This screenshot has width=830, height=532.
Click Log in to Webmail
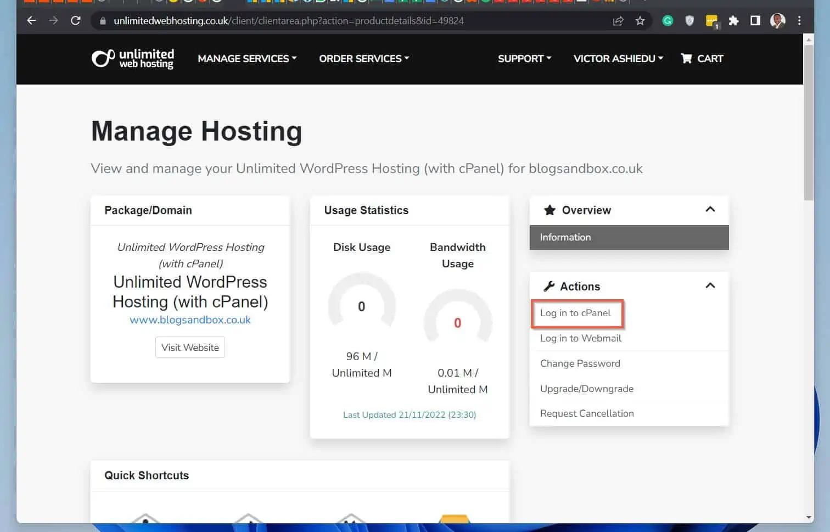(581, 338)
